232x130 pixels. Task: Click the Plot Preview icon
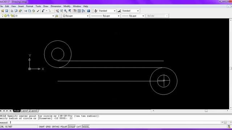pos(16,11)
